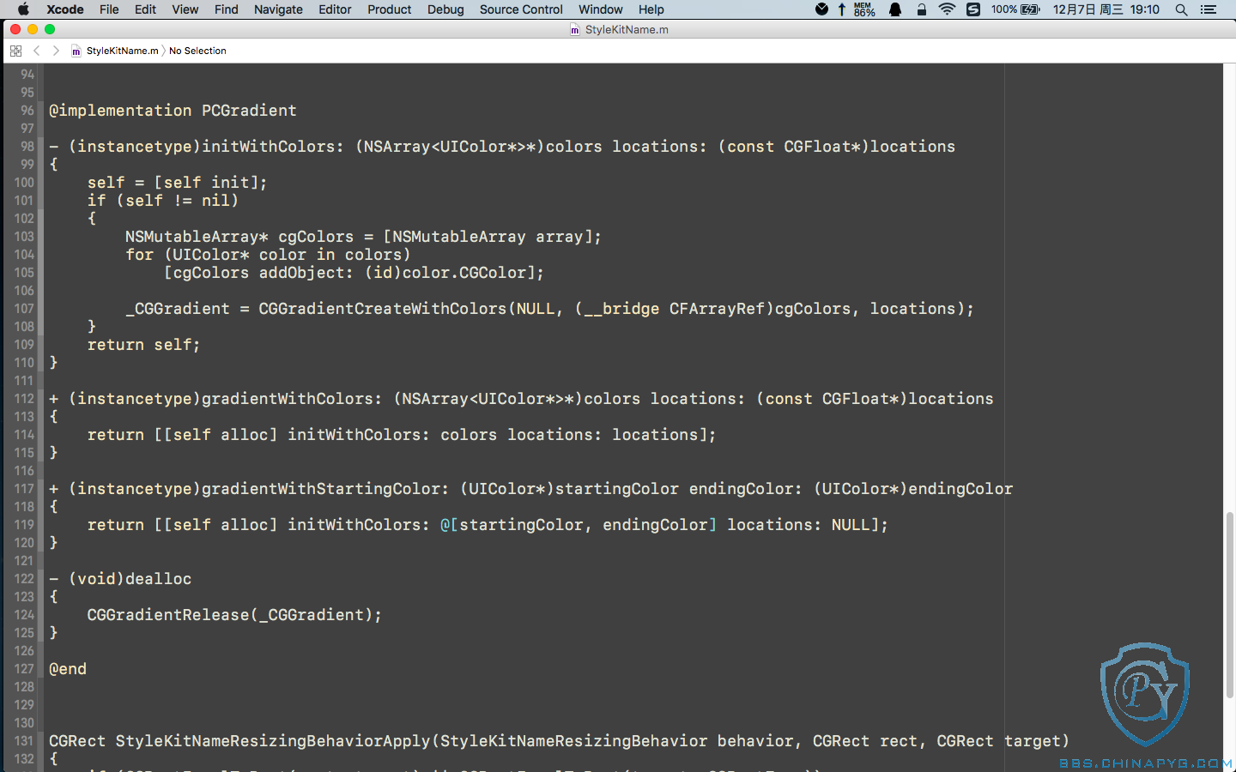Image resolution: width=1236 pixels, height=772 pixels.
Task: Click 'CGGradientRelease(_CGGradient);' line
Action: (234, 615)
